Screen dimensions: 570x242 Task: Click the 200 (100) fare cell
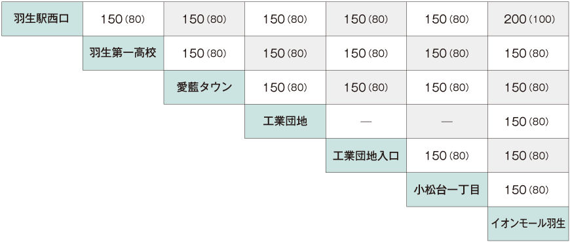[528, 19]
